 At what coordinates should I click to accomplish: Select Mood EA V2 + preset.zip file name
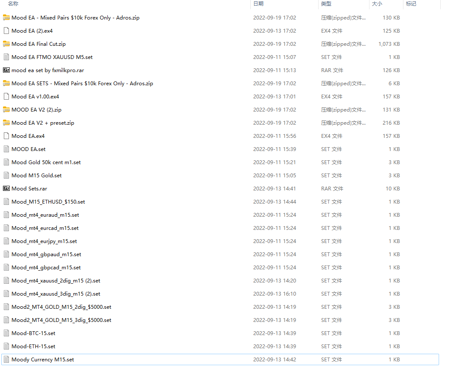(x=43, y=123)
